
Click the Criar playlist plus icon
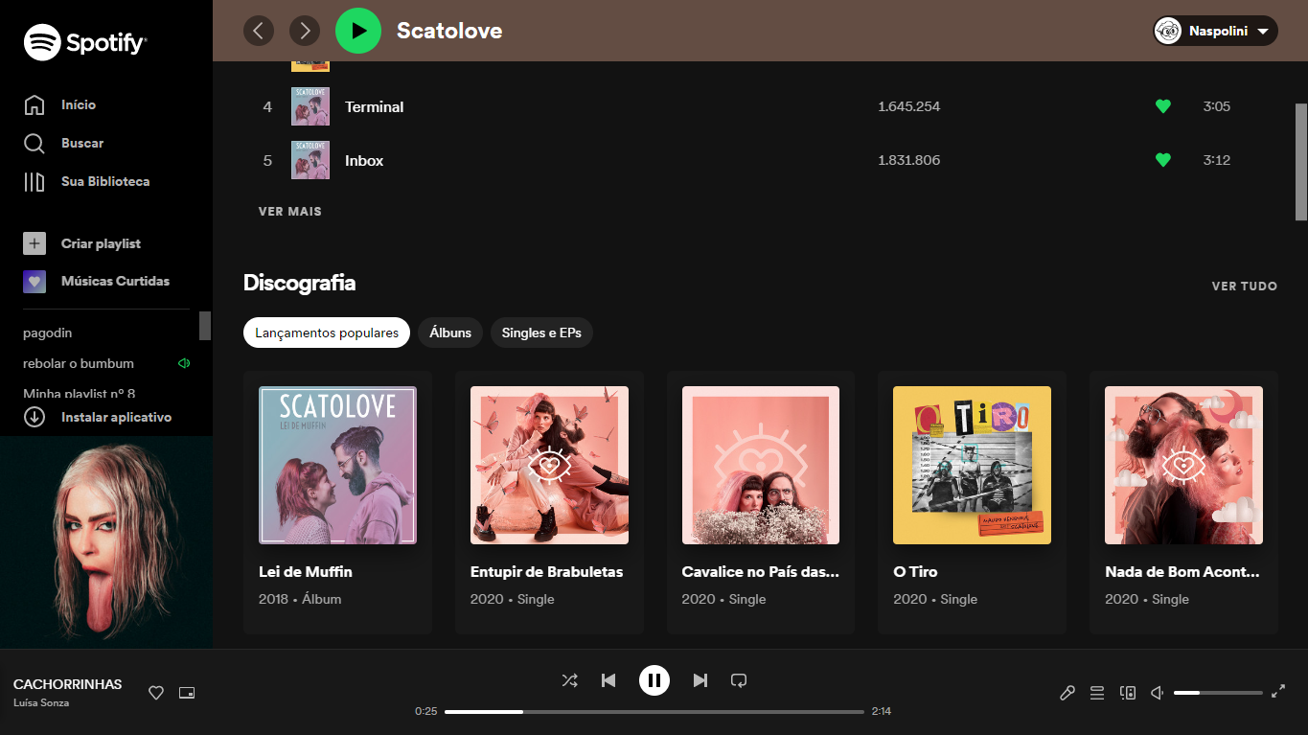click(34, 243)
